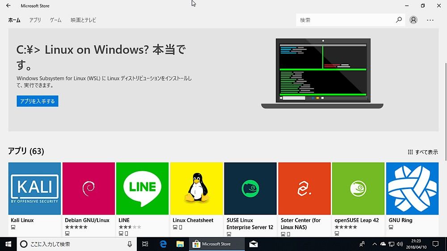The image size is (447, 251).
Task: Click the volume speaker tray icon
Action: 400,244
